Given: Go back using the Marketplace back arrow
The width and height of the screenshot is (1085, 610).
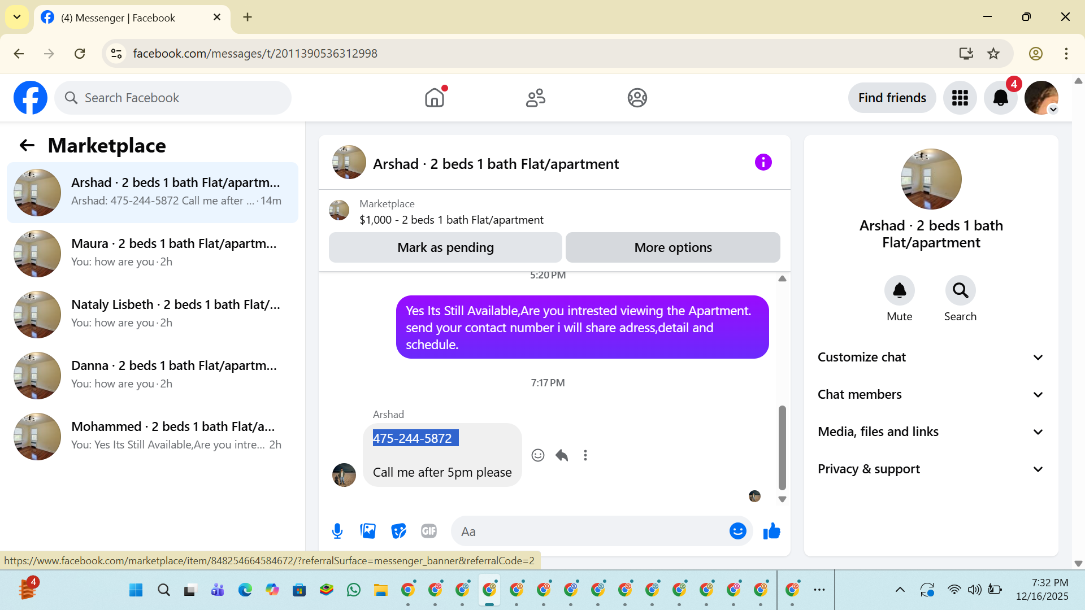Looking at the screenshot, I should tap(27, 146).
